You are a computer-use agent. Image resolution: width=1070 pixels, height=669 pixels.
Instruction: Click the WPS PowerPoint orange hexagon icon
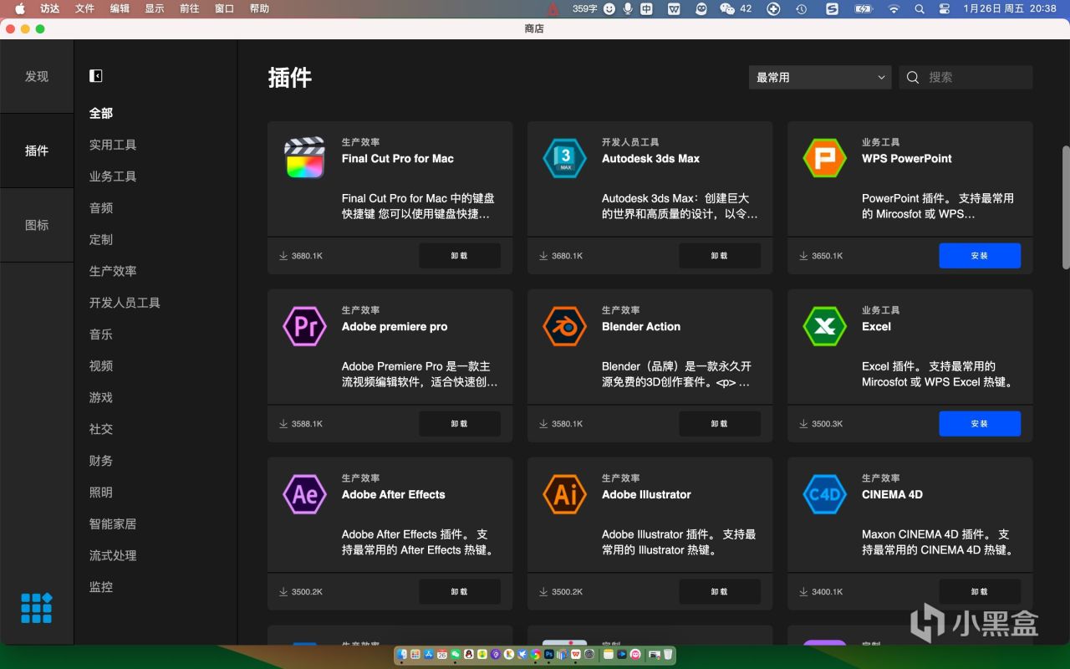825,158
